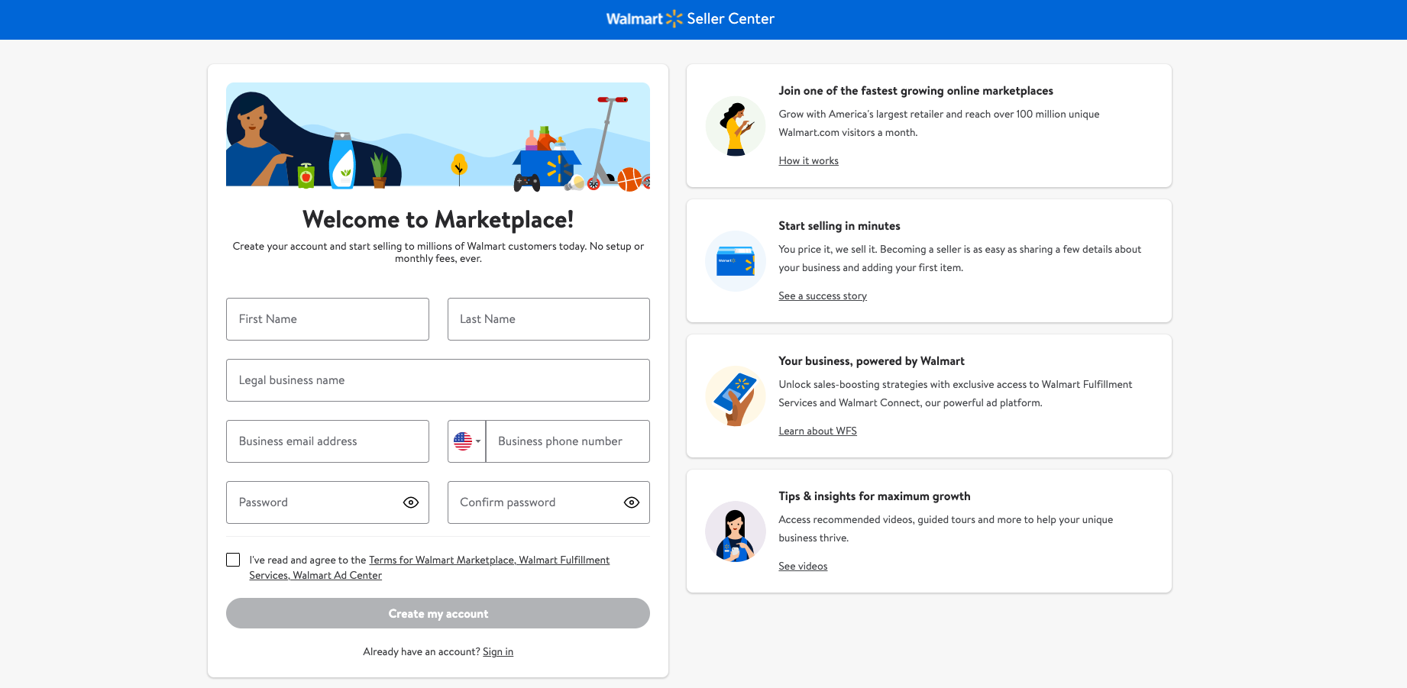Open the See videos link
The image size is (1407, 688).
coord(803,566)
